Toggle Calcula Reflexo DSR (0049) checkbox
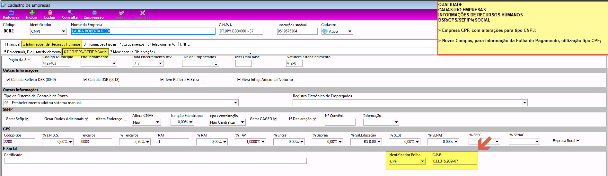608x176 pixels. click(x=8, y=80)
